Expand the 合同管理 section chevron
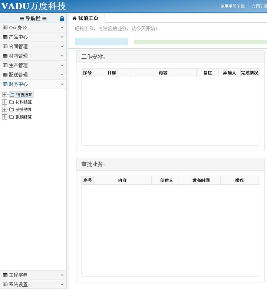 62,46
